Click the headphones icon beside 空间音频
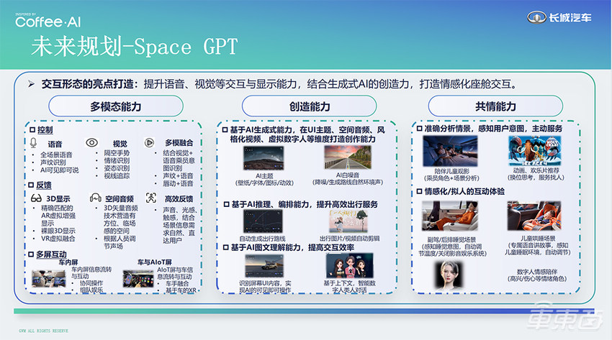 [95, 198]
